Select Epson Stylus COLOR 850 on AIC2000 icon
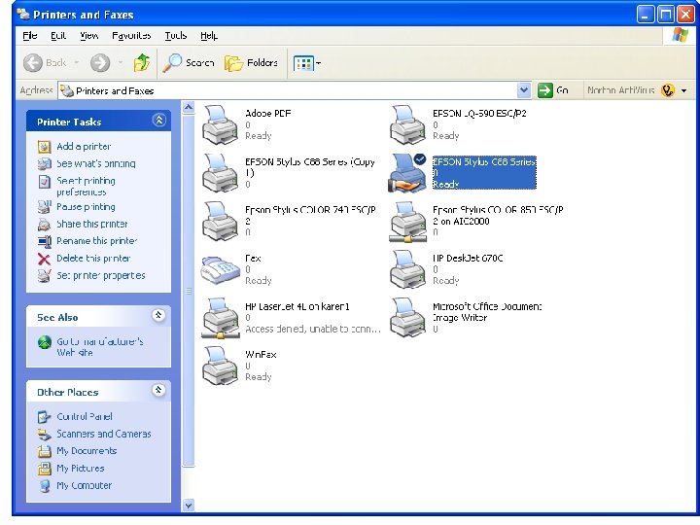Image resolution: width=700 pixels, height=525 pixels. (x=407, y=222)
